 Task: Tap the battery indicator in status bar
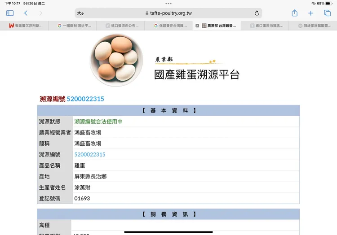329,4
